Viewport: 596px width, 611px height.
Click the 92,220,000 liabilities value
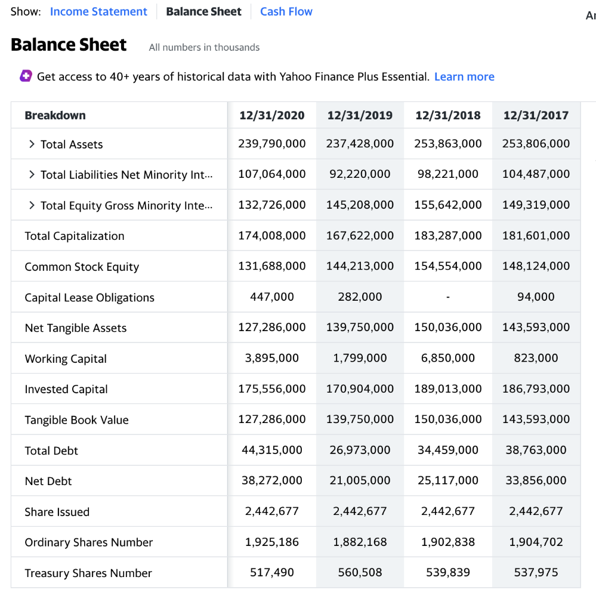tap(360, 174)
